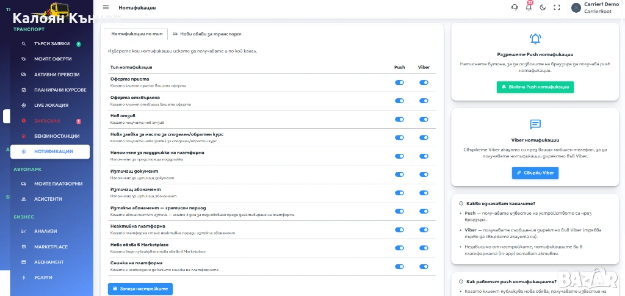Select the Нотификации по тип tab
Viewport: 625px width, 296px height.
pyautogui.click(x=135, y=34)
